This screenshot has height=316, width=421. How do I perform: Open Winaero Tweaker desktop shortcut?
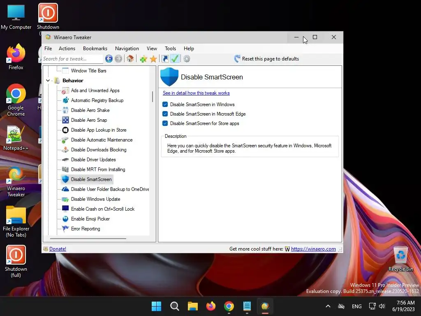16,182
